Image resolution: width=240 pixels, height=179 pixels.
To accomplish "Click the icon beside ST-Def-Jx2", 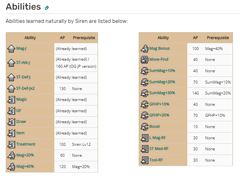I will tap(11, 88).
